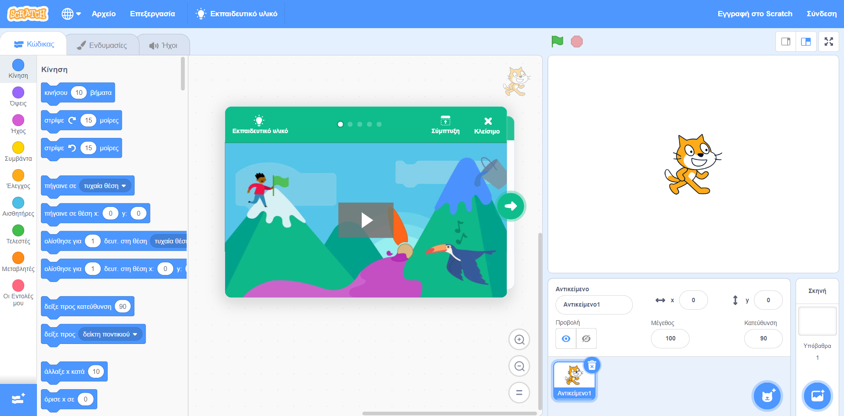
Task: Close the tutorial card with Κλείσιμο
Action: (487, 126)
